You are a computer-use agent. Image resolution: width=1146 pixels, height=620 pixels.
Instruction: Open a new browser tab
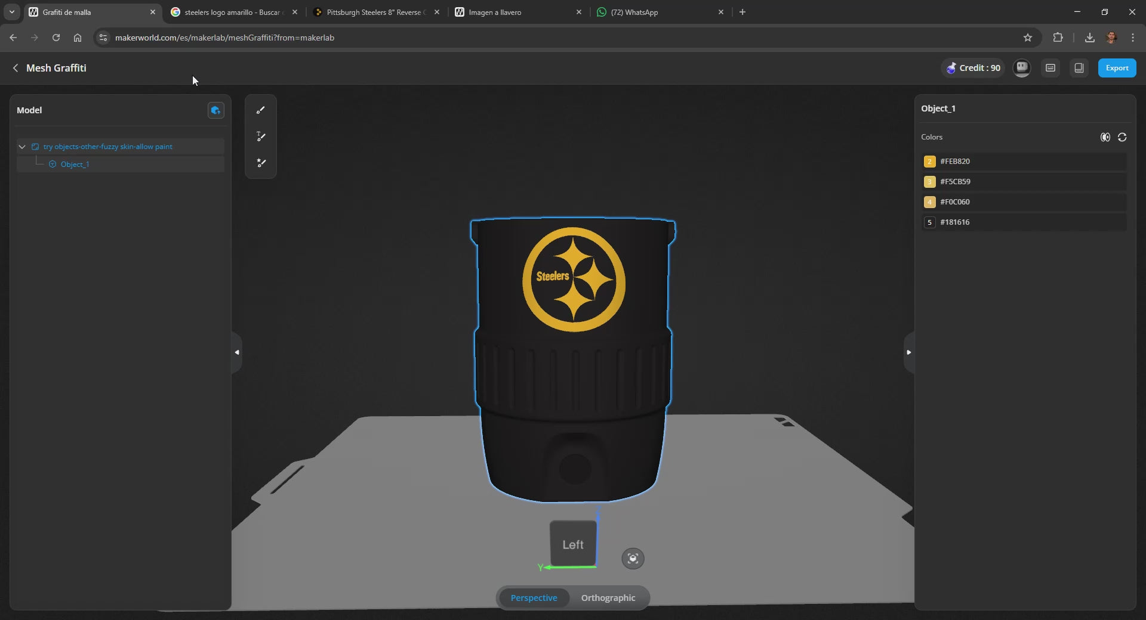point(743,12)
